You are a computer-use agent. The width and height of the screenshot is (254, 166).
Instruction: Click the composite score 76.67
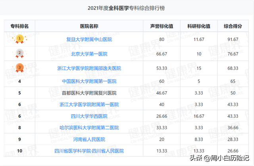pyautogui.click(x=233, y=54)
